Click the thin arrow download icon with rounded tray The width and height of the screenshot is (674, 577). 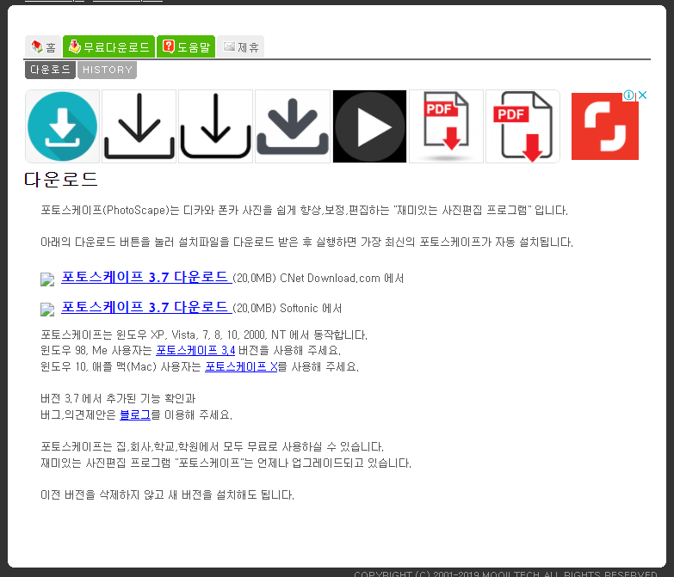(x=215, y=126)
